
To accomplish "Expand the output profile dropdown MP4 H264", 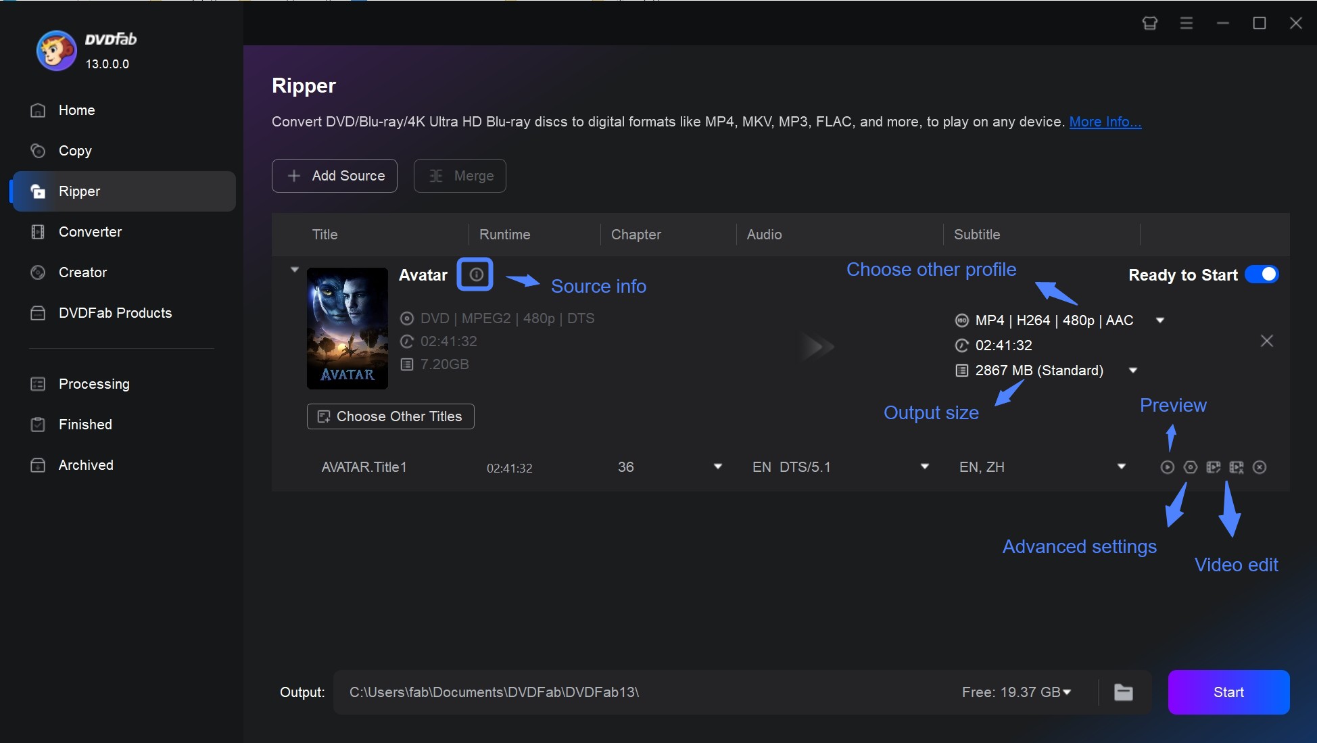I will pyautogui.click(x=1161, y=320).
